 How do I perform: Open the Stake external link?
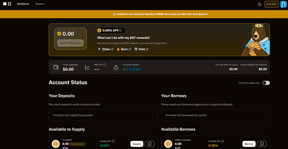tap(106, 49)
